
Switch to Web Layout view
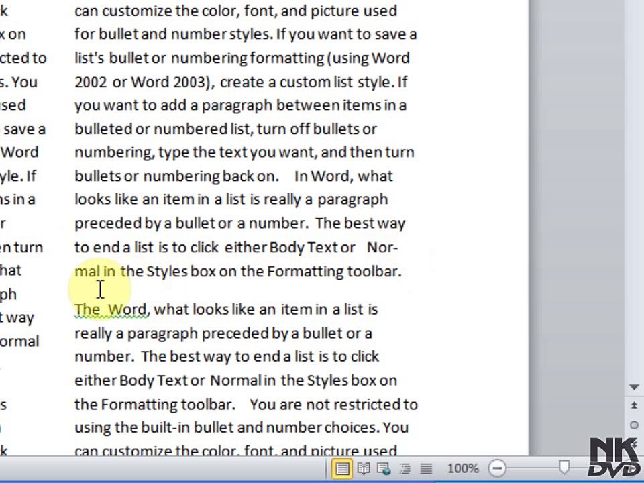pyautogui.click(x=384, y=468)
